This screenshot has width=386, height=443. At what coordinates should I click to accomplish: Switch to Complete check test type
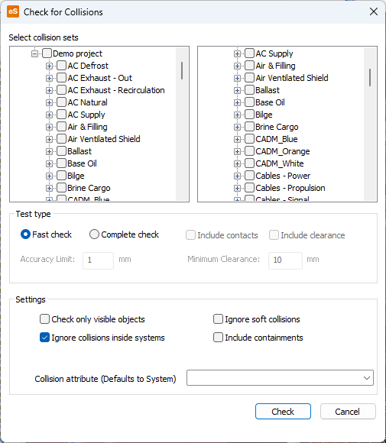[94, 234]
